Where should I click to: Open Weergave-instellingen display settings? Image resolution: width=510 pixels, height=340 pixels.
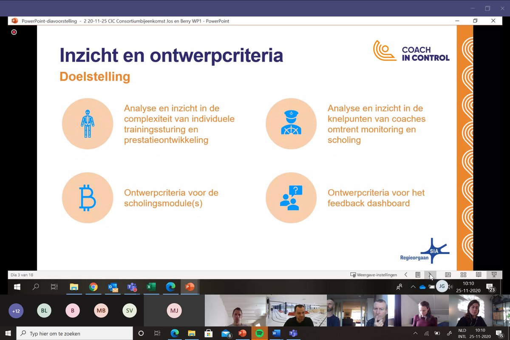[x=374, y=275]
